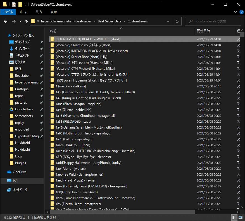Open recent locations dropdown arrow
Screen dimensions: 245x221
(x=20, y=21)
